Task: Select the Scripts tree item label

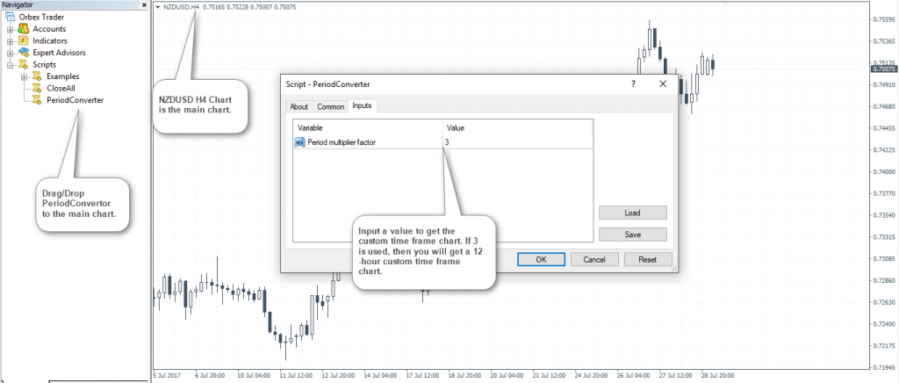Action: [x=44, y=65]
